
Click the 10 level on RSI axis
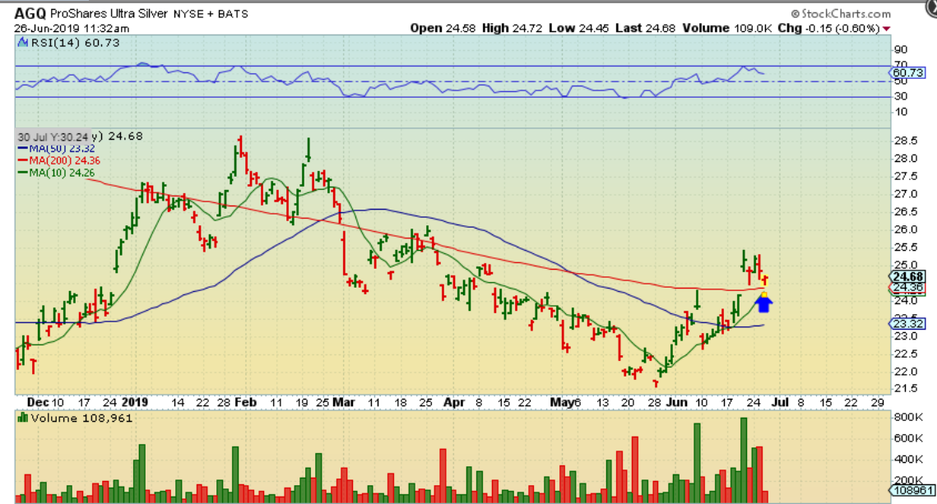[901, 113]
